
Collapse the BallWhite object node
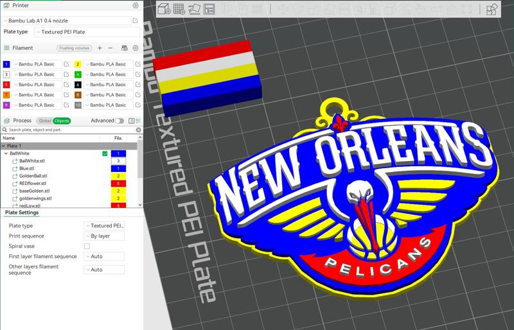(6, 153)
